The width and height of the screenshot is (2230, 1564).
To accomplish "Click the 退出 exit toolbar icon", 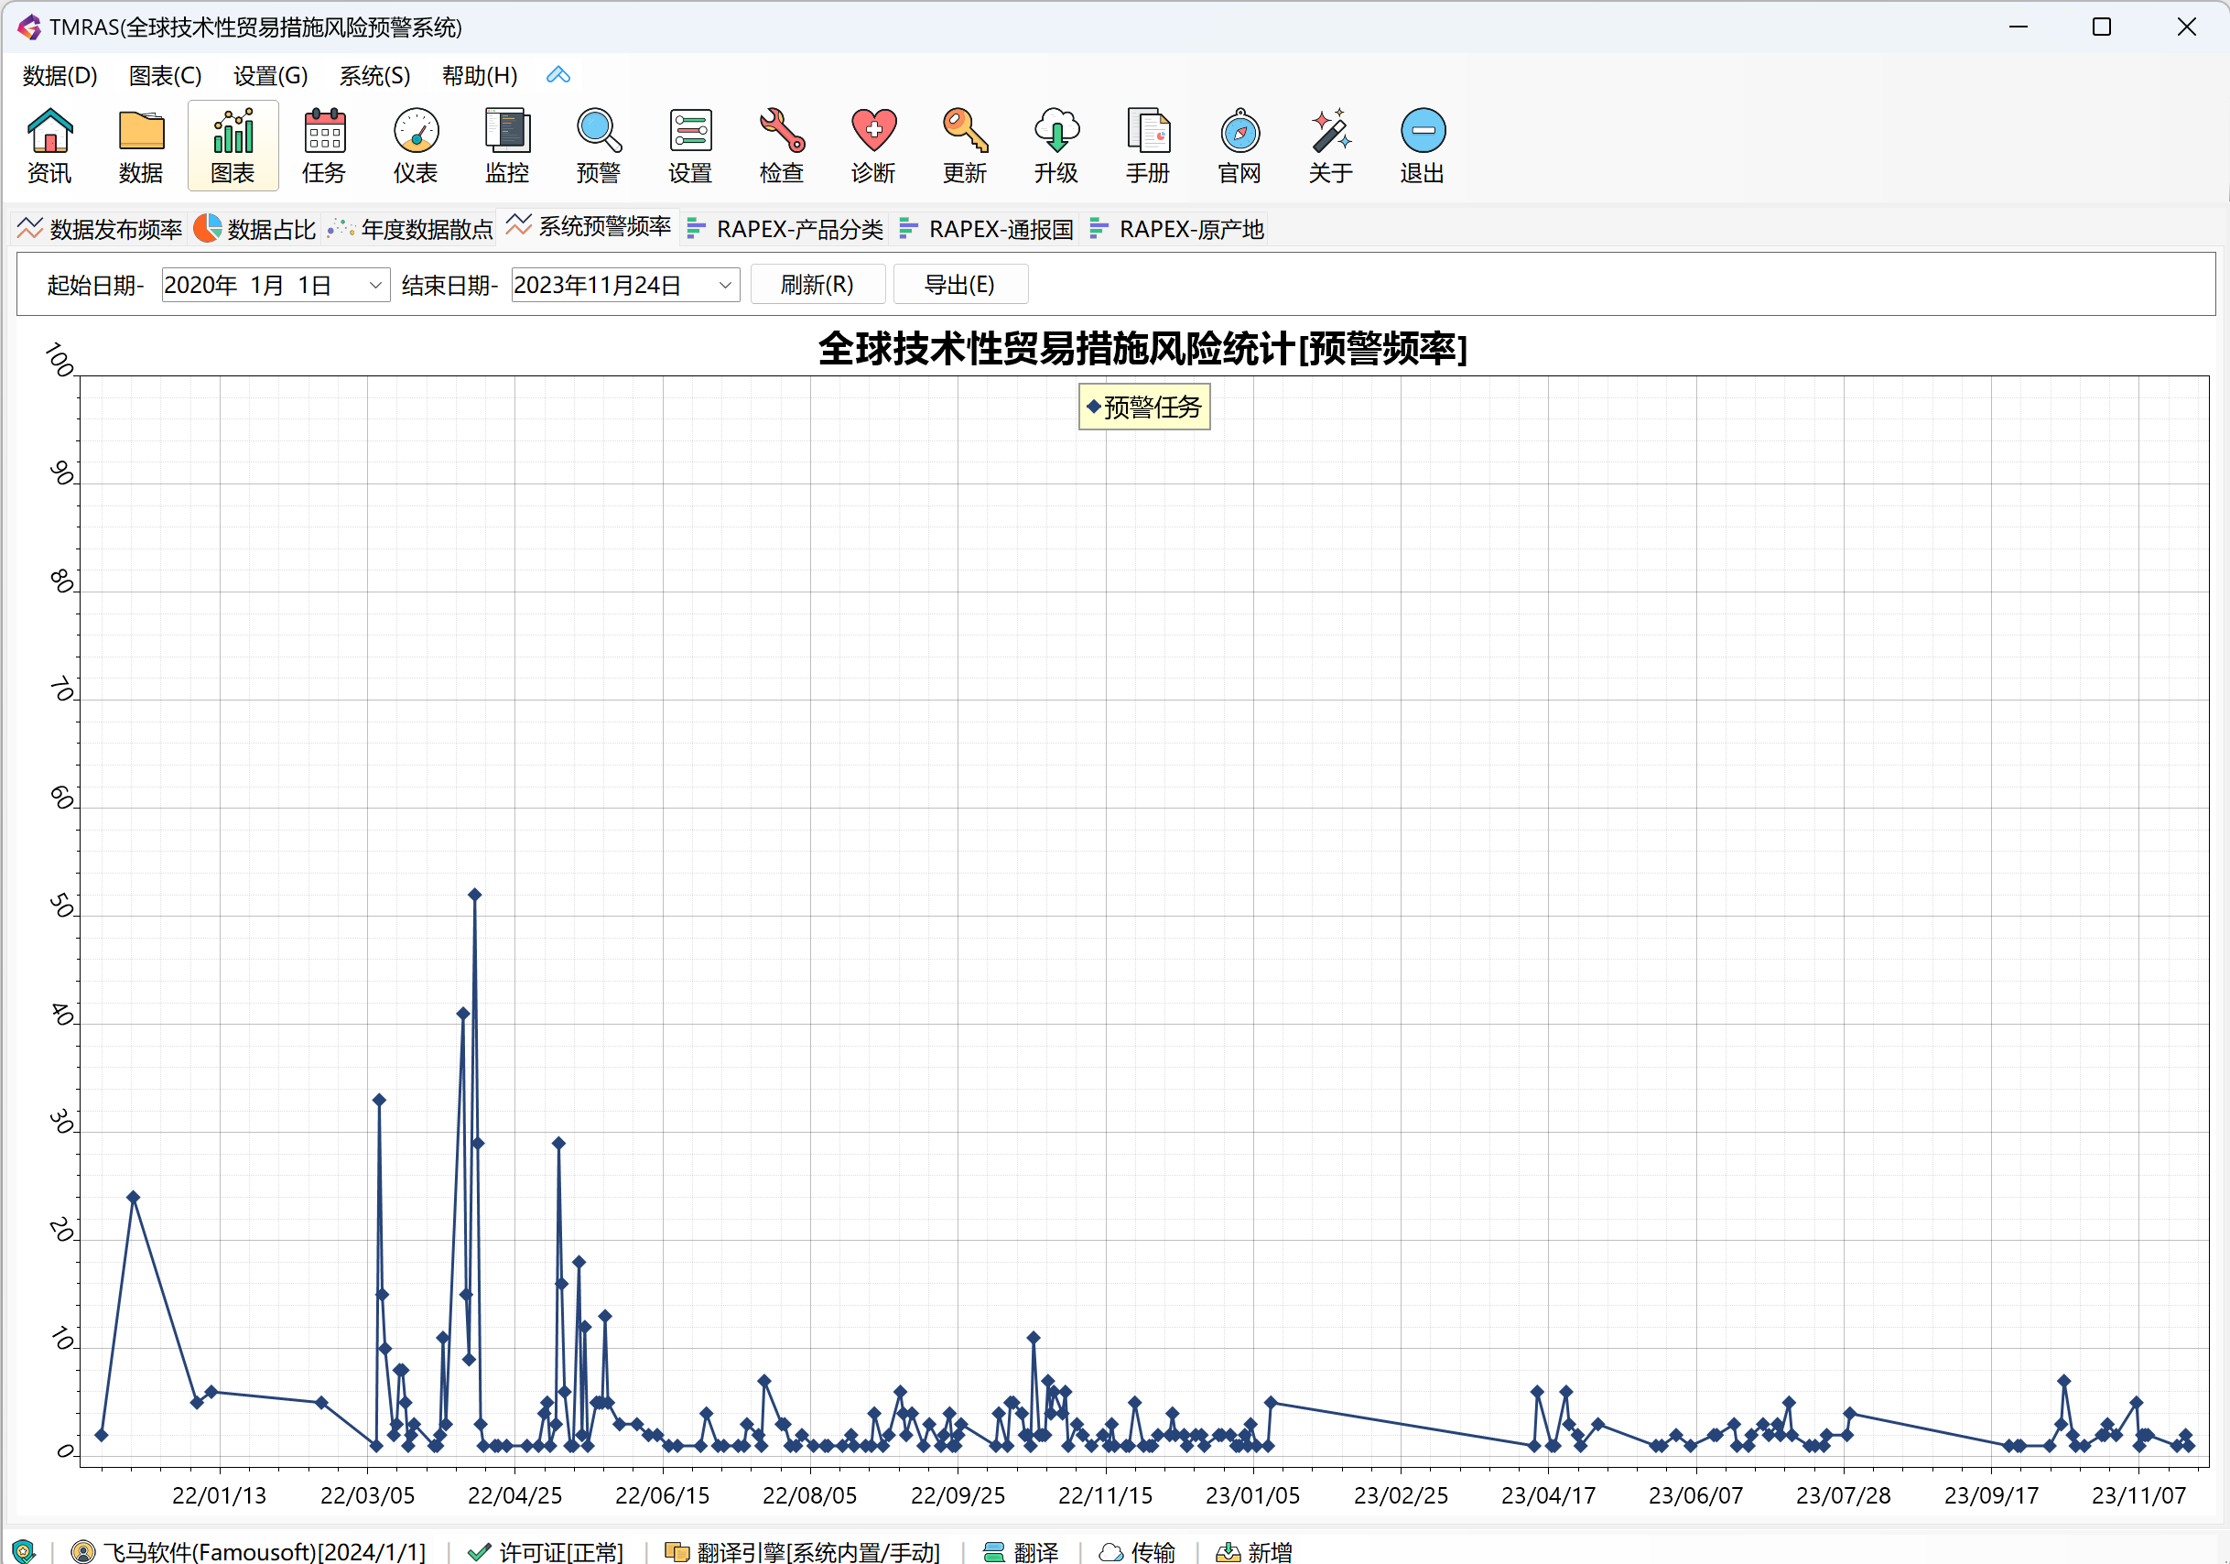I will pyautogui.click(x=1422, y=146).
